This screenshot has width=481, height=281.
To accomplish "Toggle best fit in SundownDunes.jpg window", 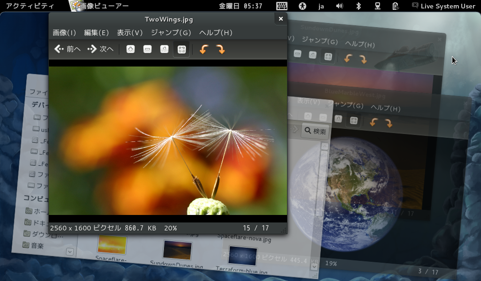I will pyautogui.click(x=328, y=57).
